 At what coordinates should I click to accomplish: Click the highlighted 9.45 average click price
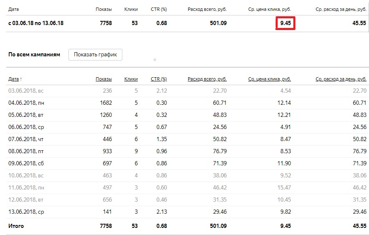coord(286,23)
